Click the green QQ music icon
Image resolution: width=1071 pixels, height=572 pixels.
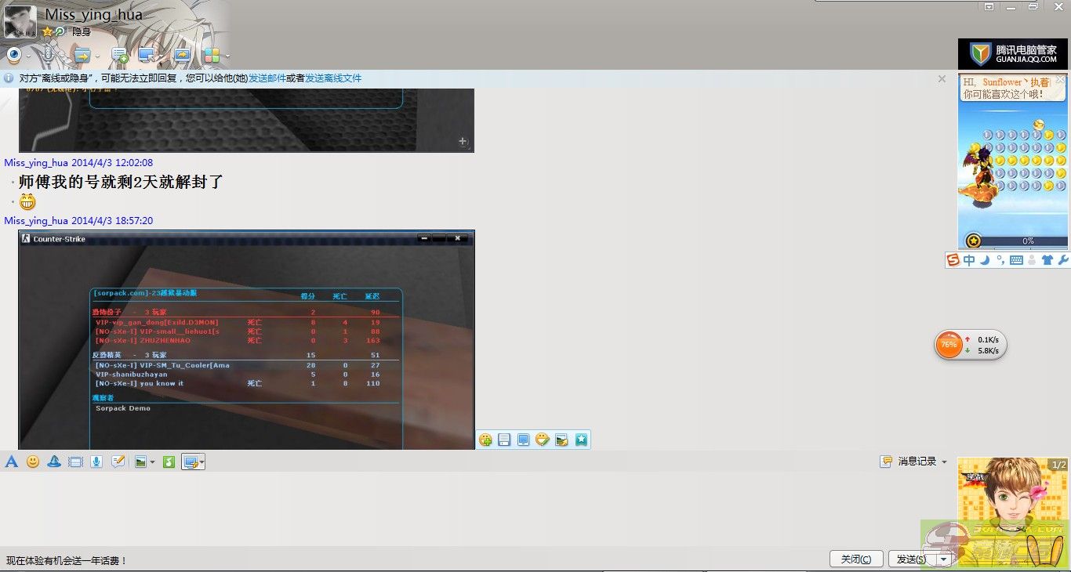click(x=169, y=462)
